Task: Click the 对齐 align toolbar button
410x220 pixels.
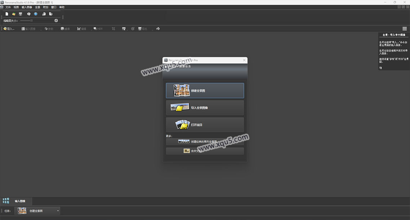Action: (x=65, y=29)
